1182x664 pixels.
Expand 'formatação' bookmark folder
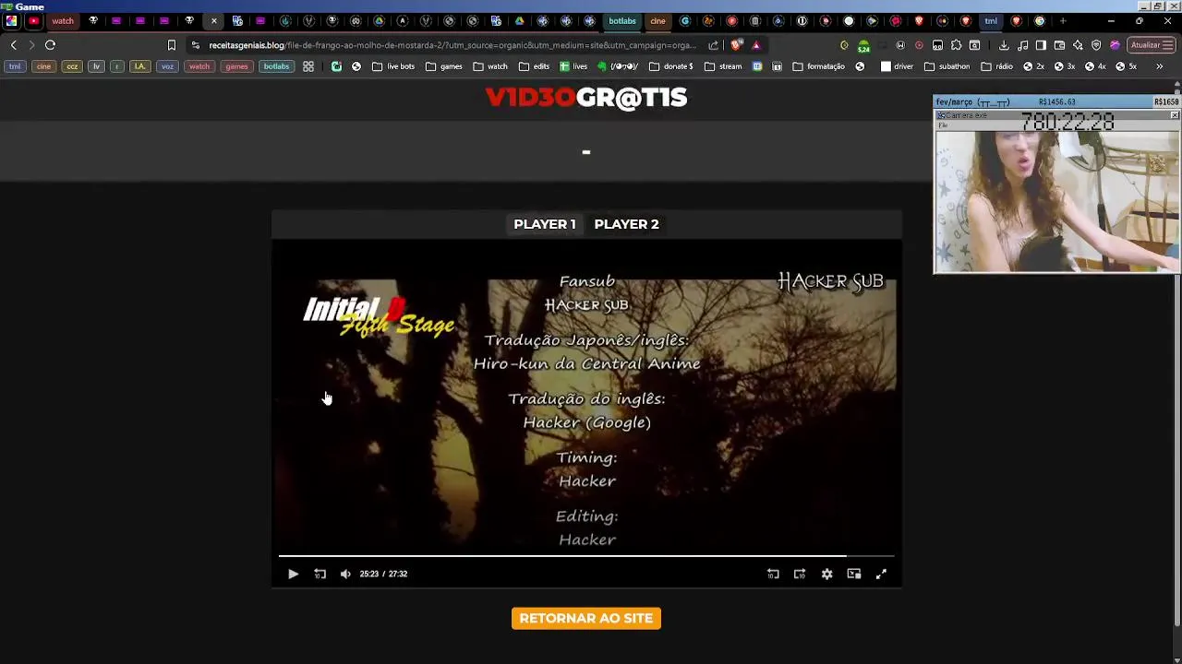(819, 66)
